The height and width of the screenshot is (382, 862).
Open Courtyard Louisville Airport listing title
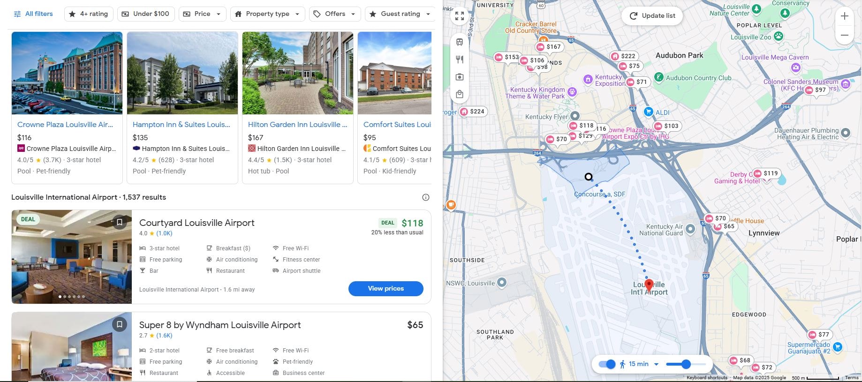point(197,223)
